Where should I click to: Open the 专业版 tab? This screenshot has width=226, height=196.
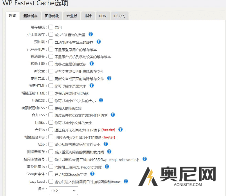(x=72, y=16)
